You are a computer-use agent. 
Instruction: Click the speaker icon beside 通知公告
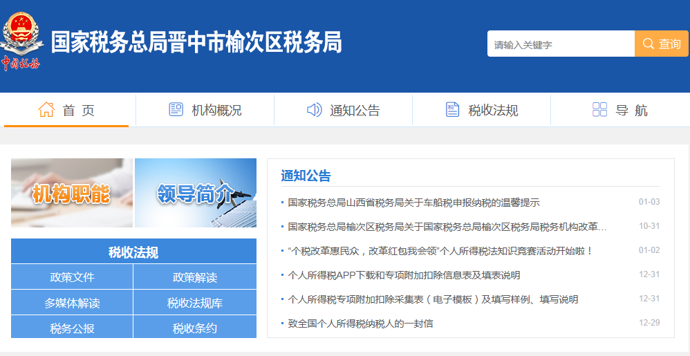(x=314, y=110)
